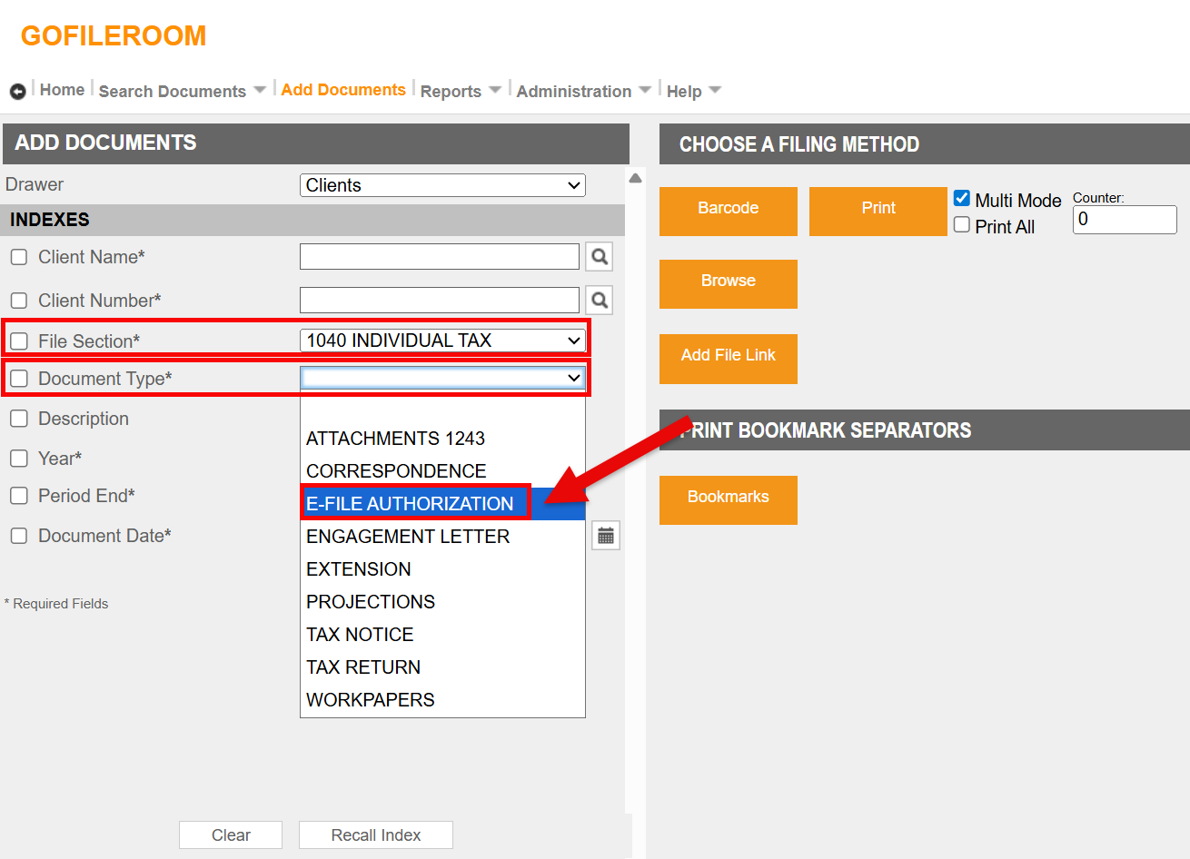Open the Administration menu

(x=582, y=92)
